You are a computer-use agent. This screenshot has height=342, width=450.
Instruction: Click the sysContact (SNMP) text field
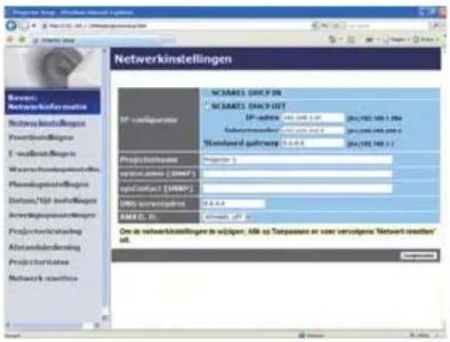pos(297,189)
